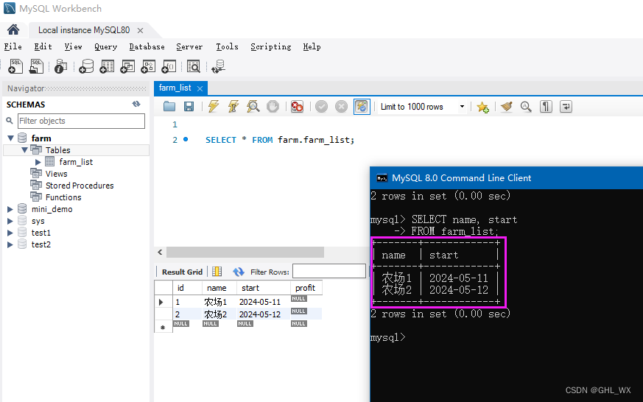
Task: Click the profit column header
Action: (x=306, y=288)
